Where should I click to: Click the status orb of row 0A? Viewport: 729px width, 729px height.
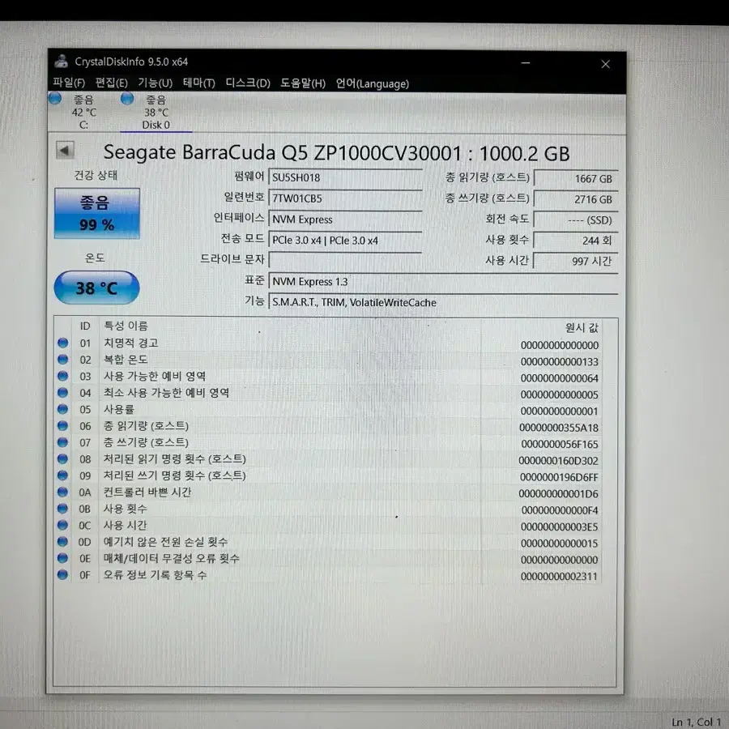62,492
